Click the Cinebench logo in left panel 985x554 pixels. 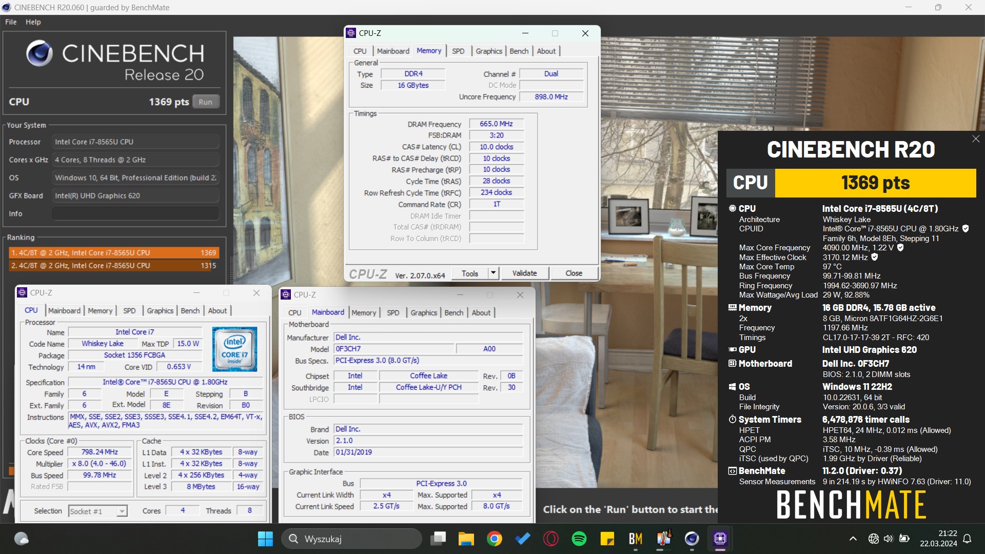click(x=40, y=53)
